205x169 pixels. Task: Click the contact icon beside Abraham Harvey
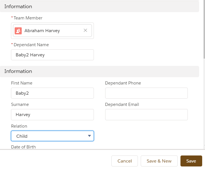(x=18, y=31)
